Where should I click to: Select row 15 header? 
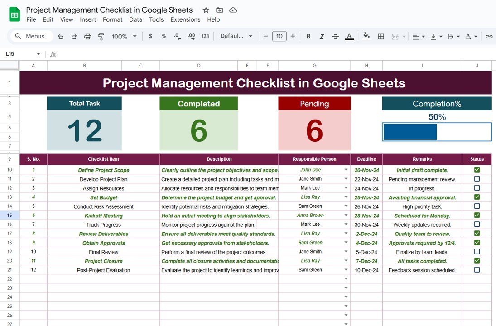point(10,216)
